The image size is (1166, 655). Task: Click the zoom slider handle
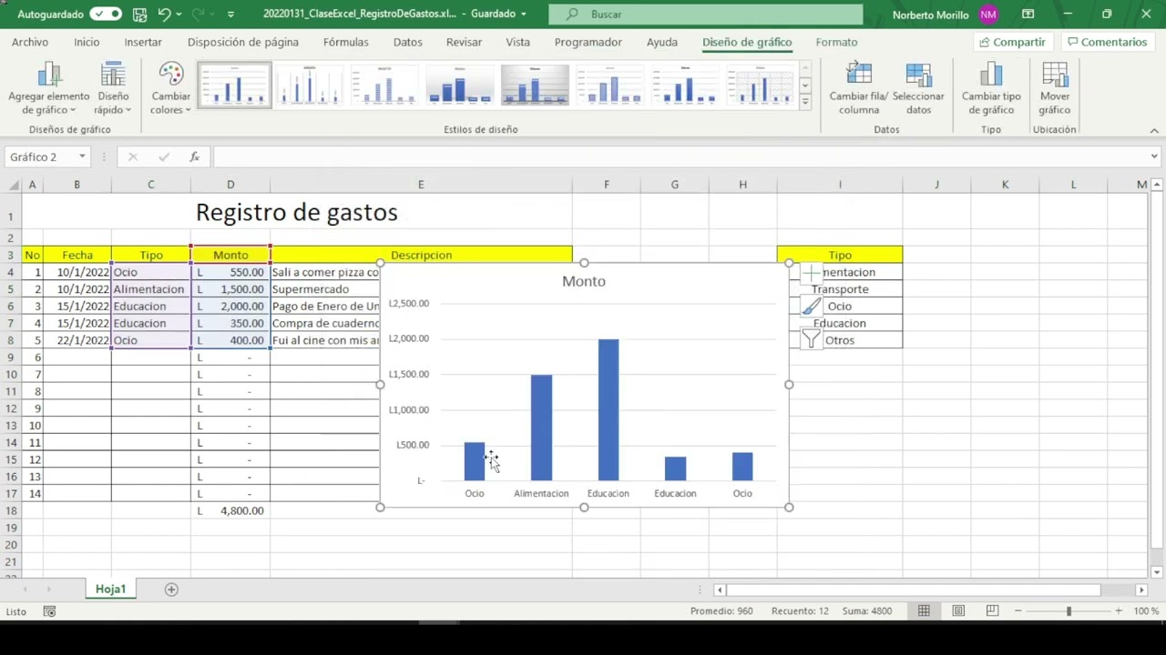tap(1069, 611)
